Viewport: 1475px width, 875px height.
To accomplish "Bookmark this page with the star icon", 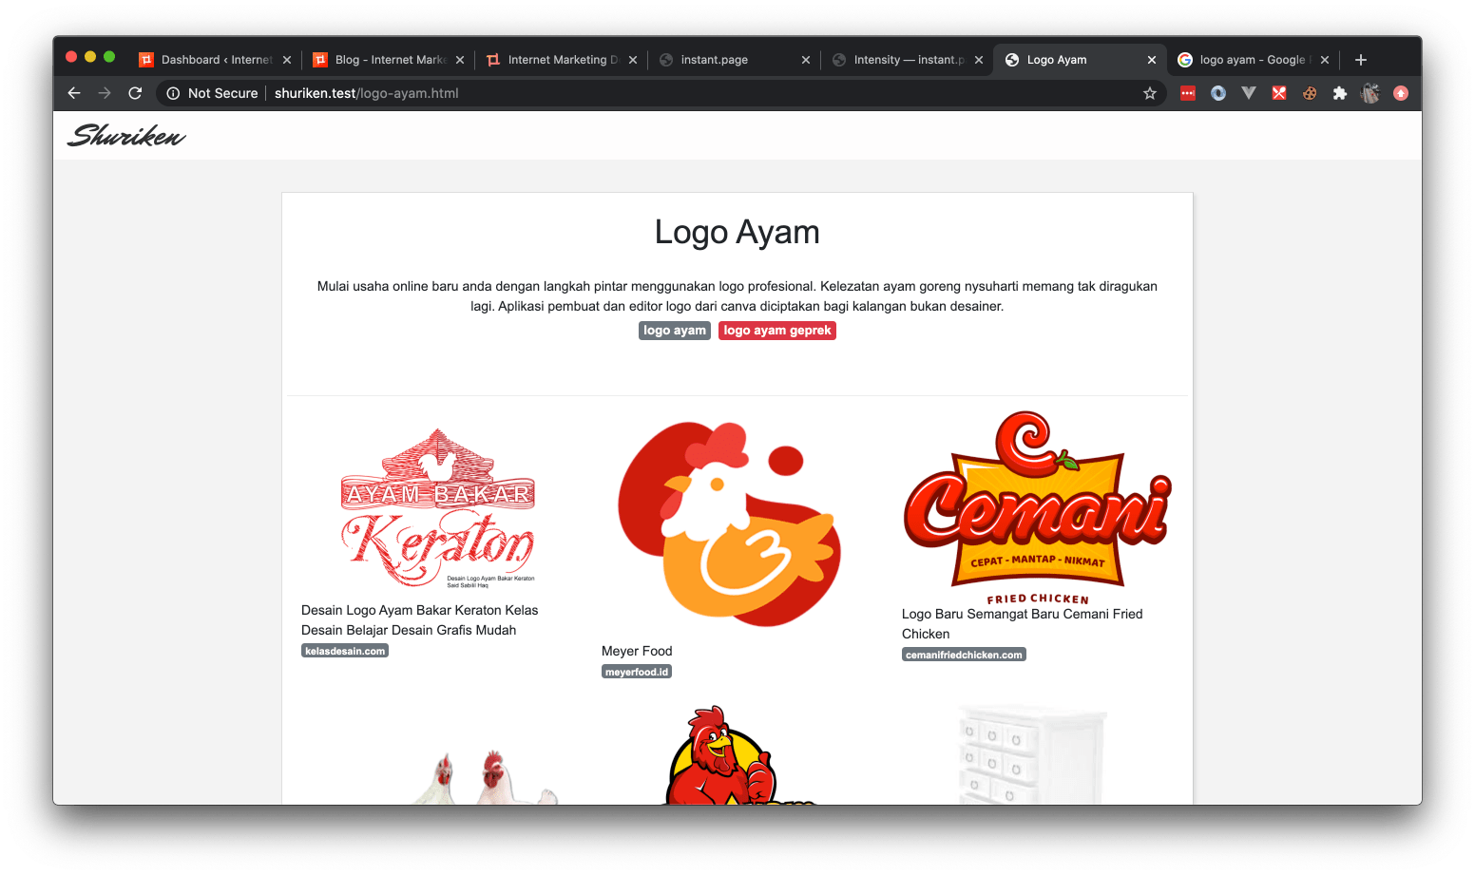I will point(1150,93).
